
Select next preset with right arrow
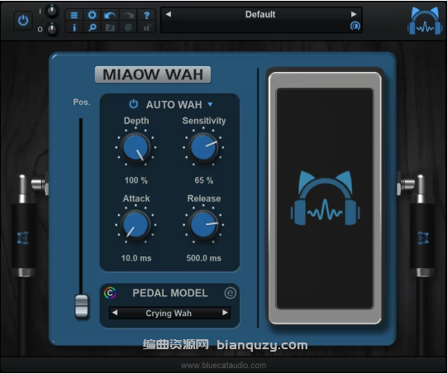[354, 14]
